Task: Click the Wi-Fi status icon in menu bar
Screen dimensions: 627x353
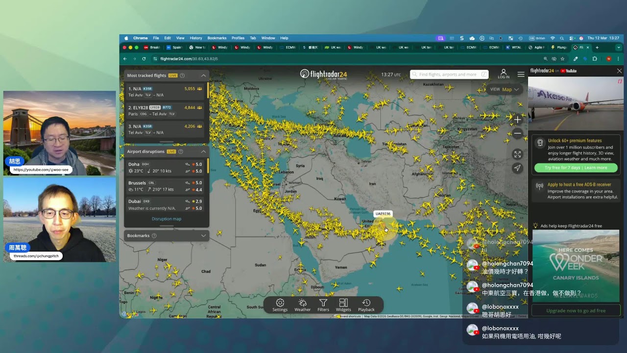Action: coord(553,38)
